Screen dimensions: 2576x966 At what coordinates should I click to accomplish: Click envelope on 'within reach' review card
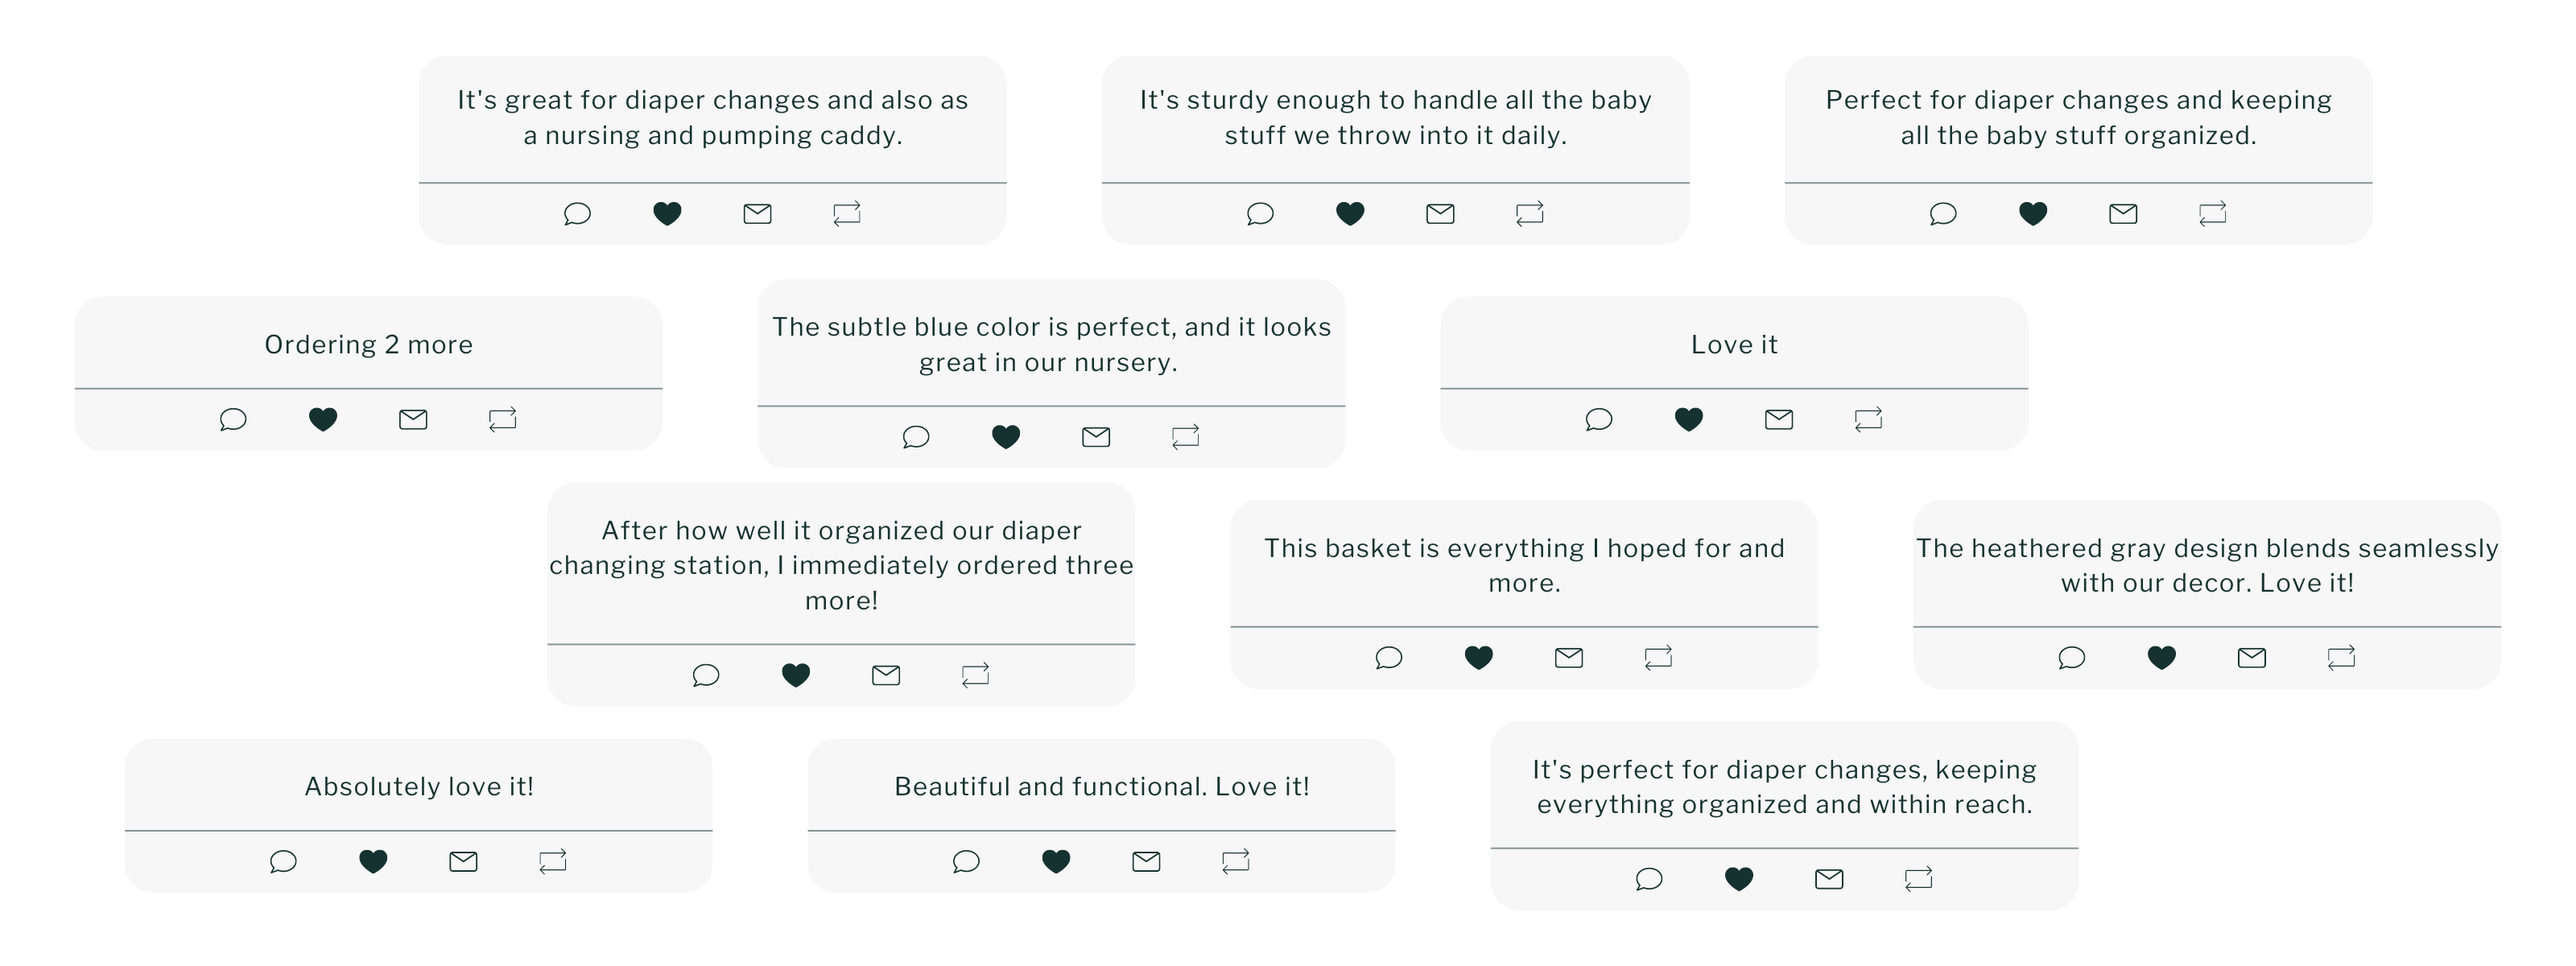pos(1829,879)
